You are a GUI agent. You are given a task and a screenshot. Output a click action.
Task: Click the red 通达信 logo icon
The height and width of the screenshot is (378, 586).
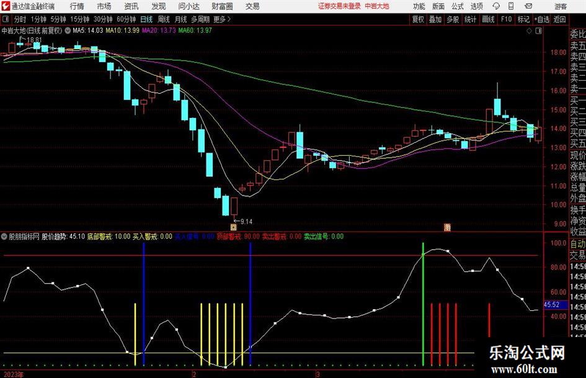coord(6,6)
